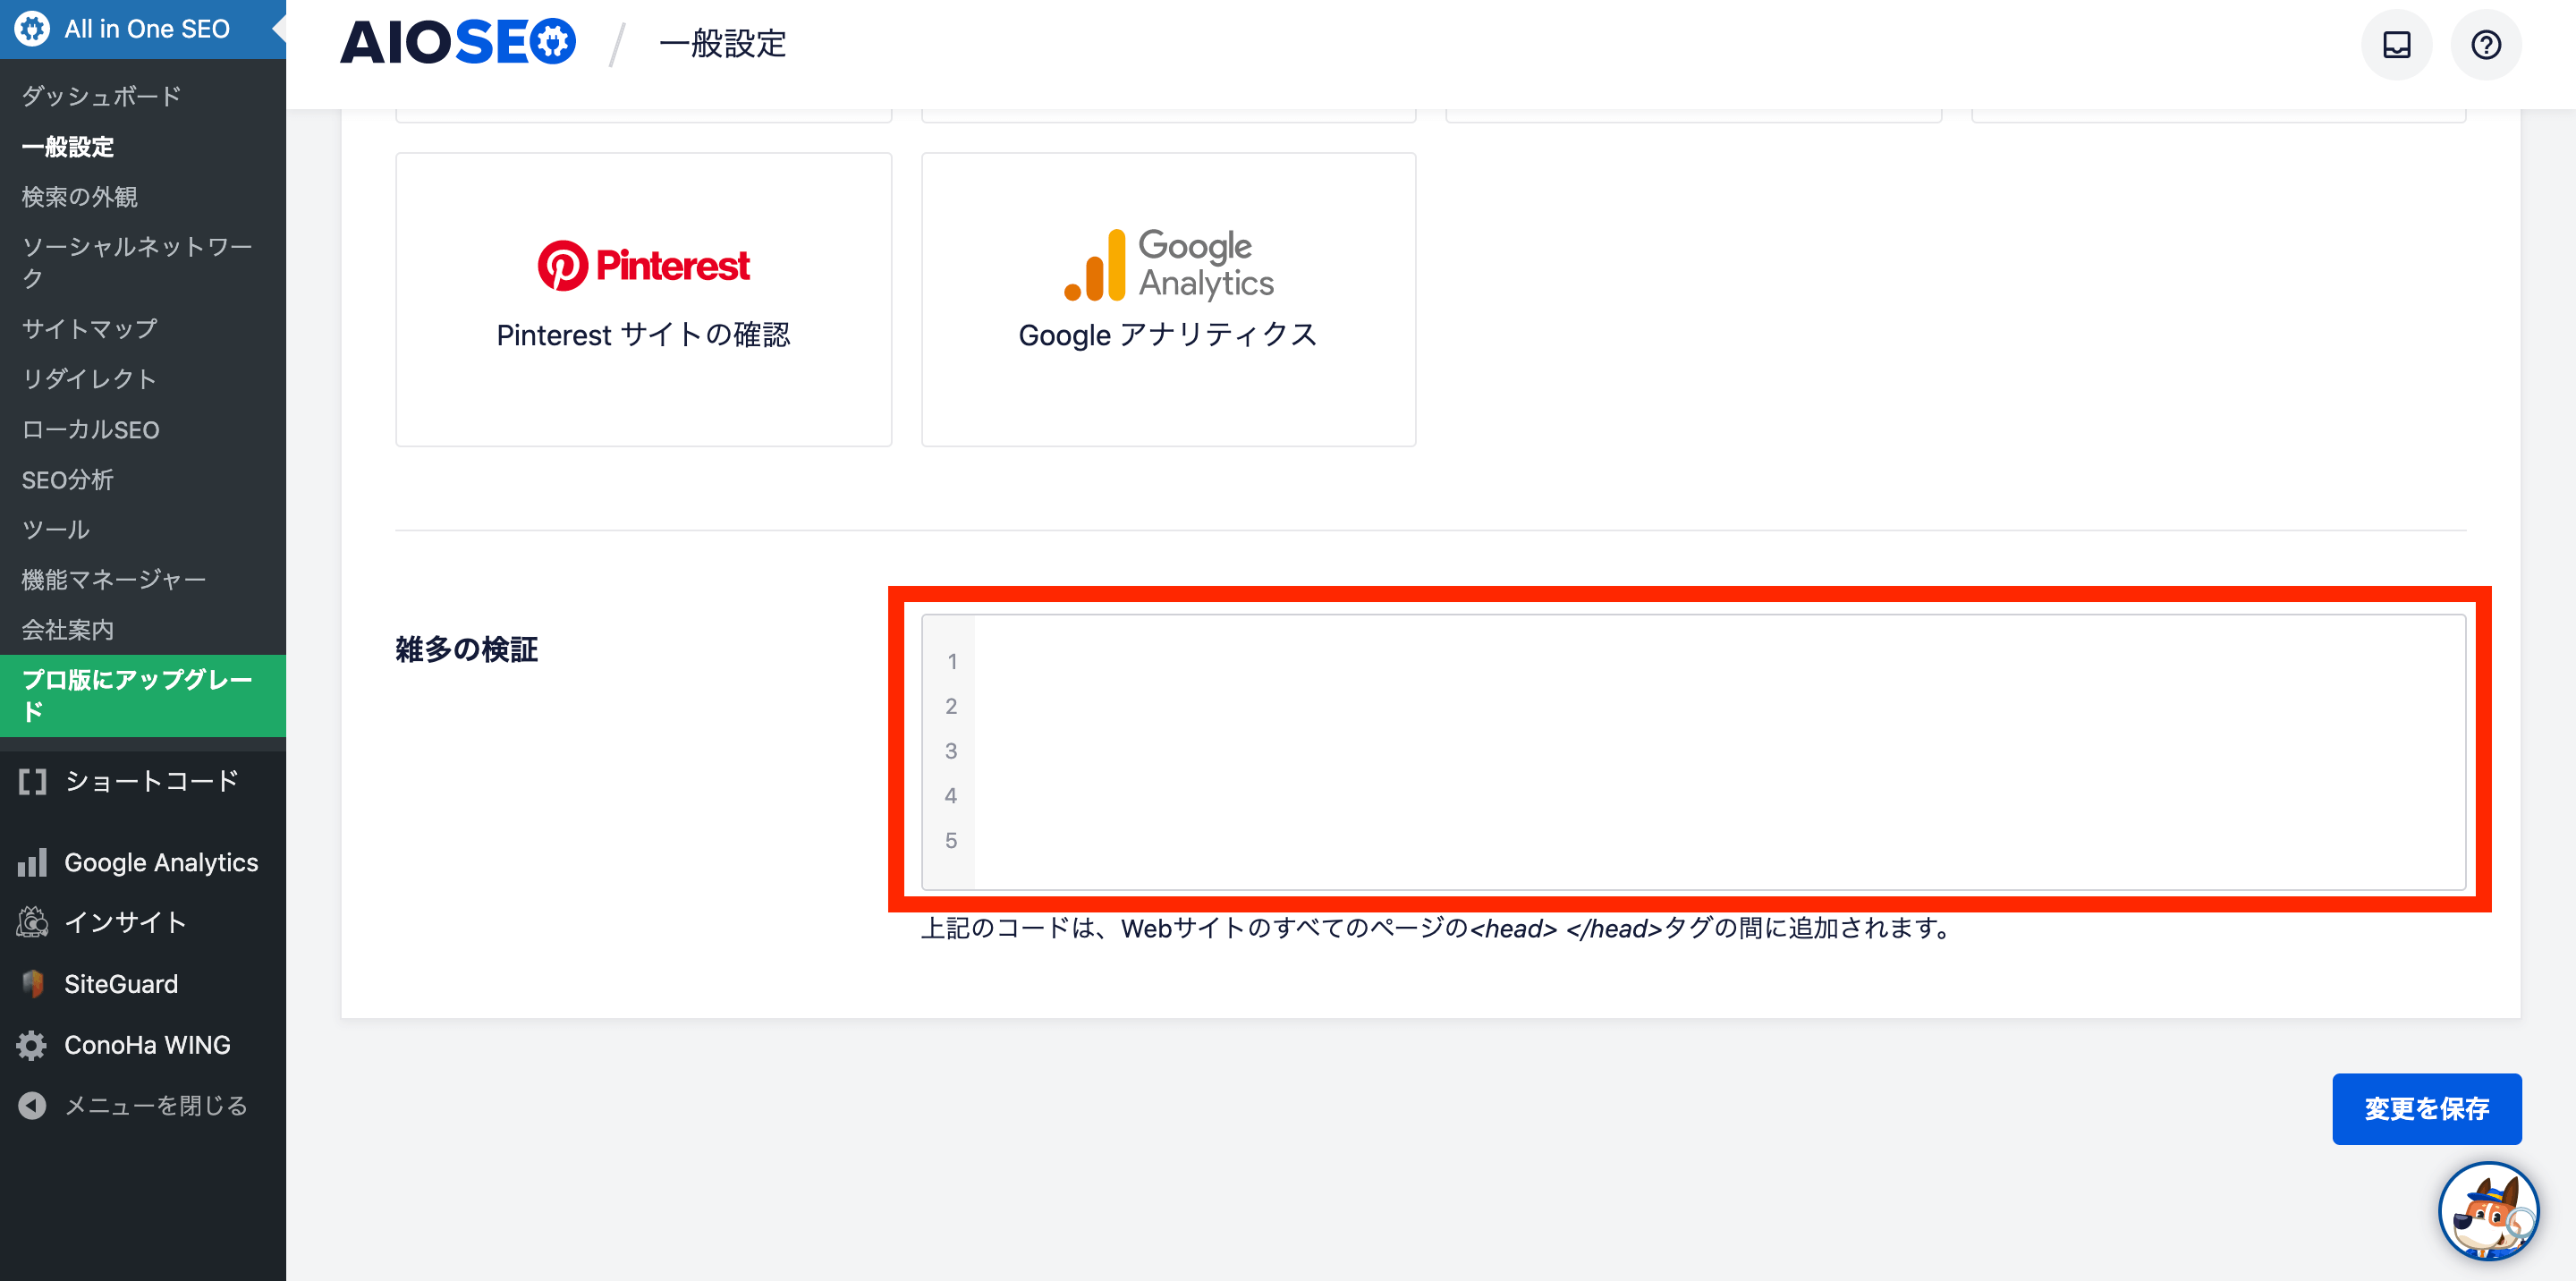The width and height of the screenshot is (2576, 1281).
Task: Click the Google Analytics bar chart logo
Action: point(1095,265)
